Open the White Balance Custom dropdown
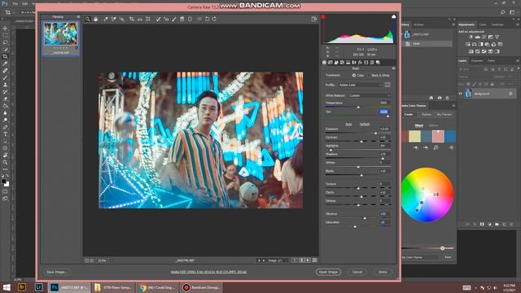 coord(370,95)
